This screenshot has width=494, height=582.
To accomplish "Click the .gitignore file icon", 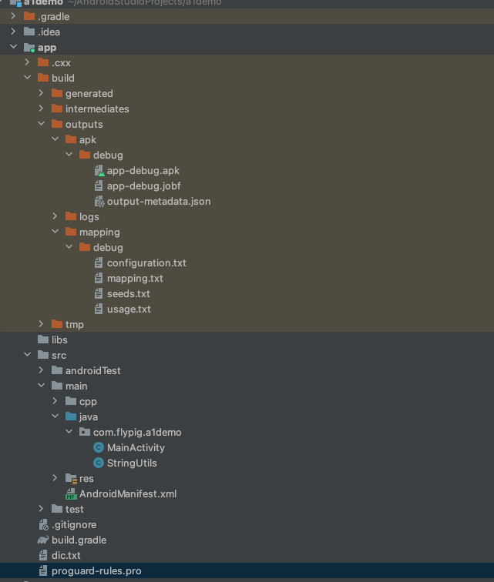I will point(43,525).
